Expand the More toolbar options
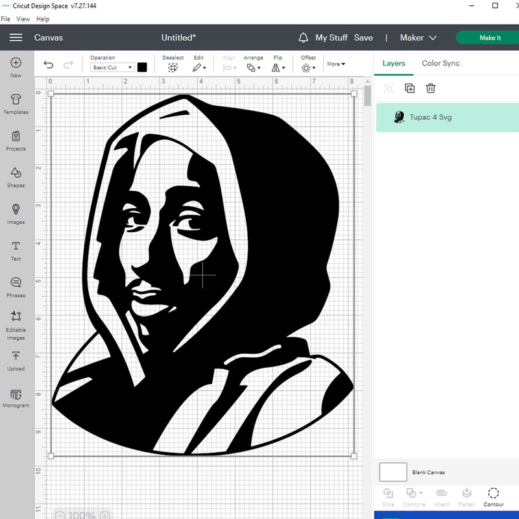Viewport: 519px width, 519px height. 336,64
